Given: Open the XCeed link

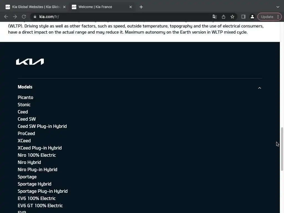Looking at the screenshot, I should coord(24,141).
